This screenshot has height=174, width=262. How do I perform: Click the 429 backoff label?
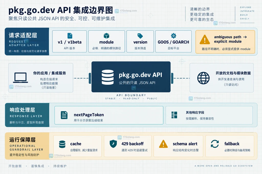click(133, 144)
